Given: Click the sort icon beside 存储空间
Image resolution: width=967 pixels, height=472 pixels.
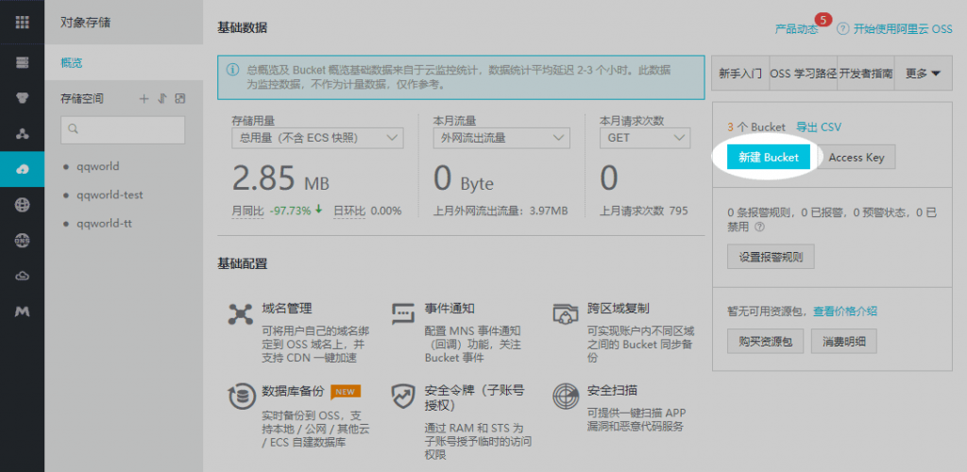Looking at the screenshot, I should (x=161, y=98).
